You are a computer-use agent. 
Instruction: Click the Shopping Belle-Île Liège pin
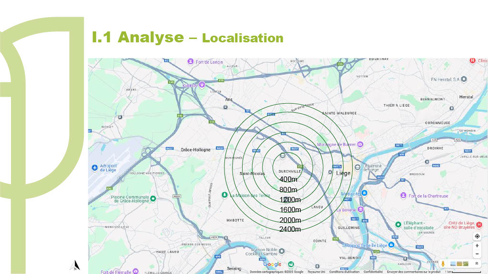point(392,245)
